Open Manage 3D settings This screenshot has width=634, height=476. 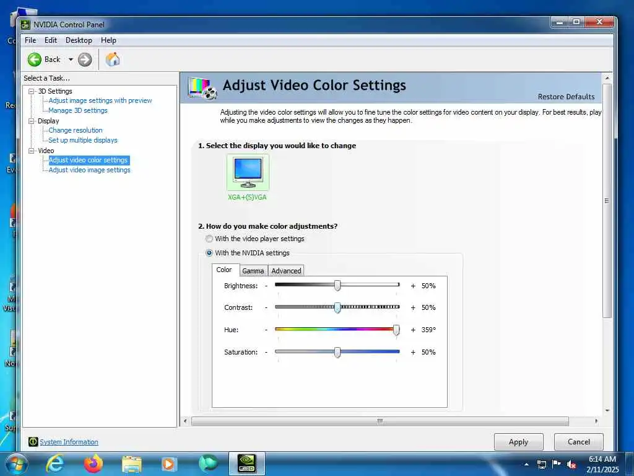(x=78, y=110)
